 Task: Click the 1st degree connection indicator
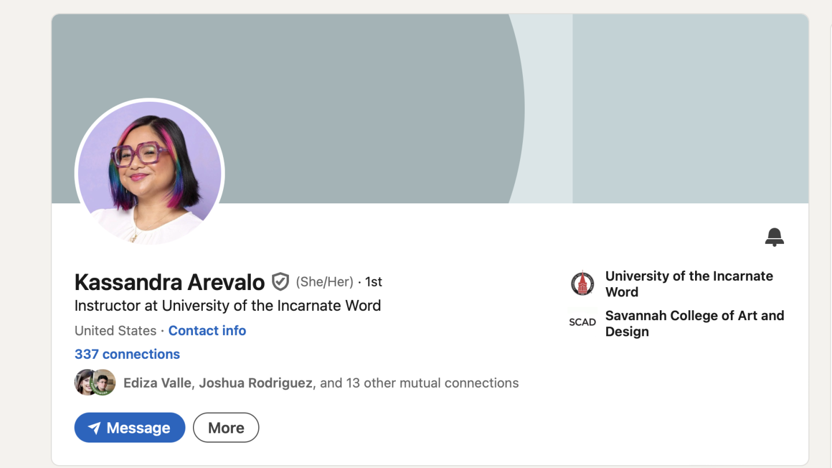click(374, 282)
